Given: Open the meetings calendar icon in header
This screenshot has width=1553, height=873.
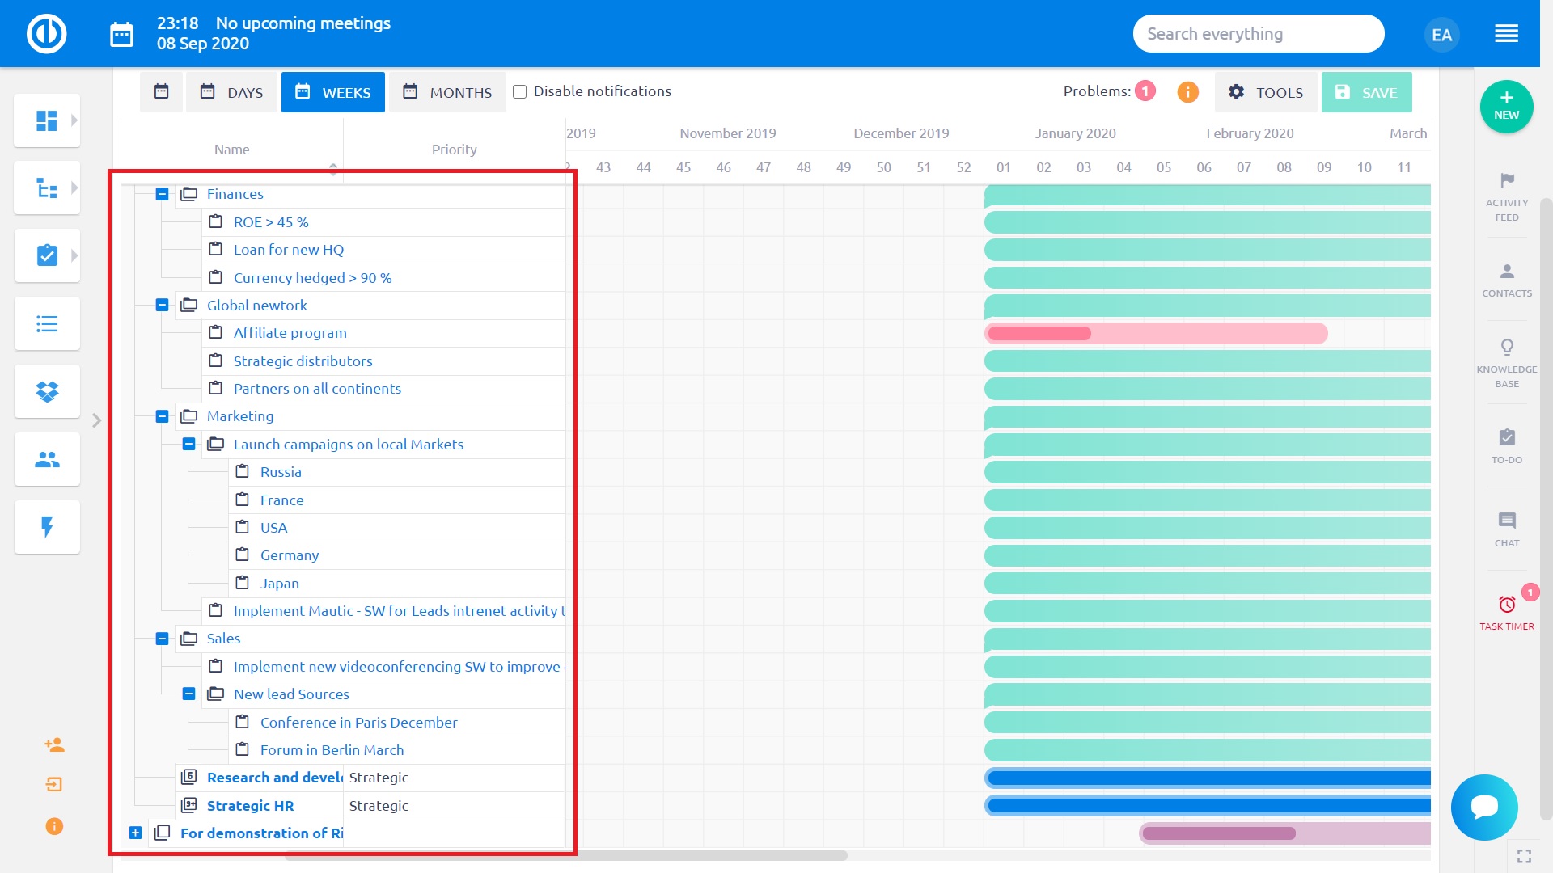Looking at the screenshot, I should click(x=121, y=35).
